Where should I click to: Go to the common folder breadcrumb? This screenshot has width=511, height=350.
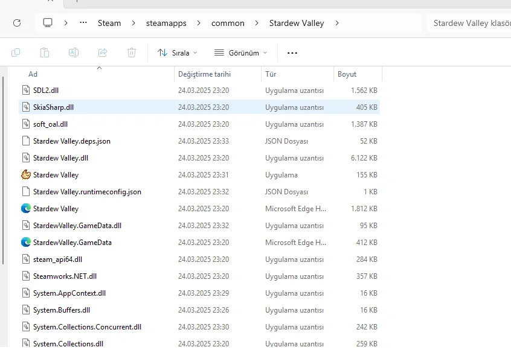tap(228, 23)
